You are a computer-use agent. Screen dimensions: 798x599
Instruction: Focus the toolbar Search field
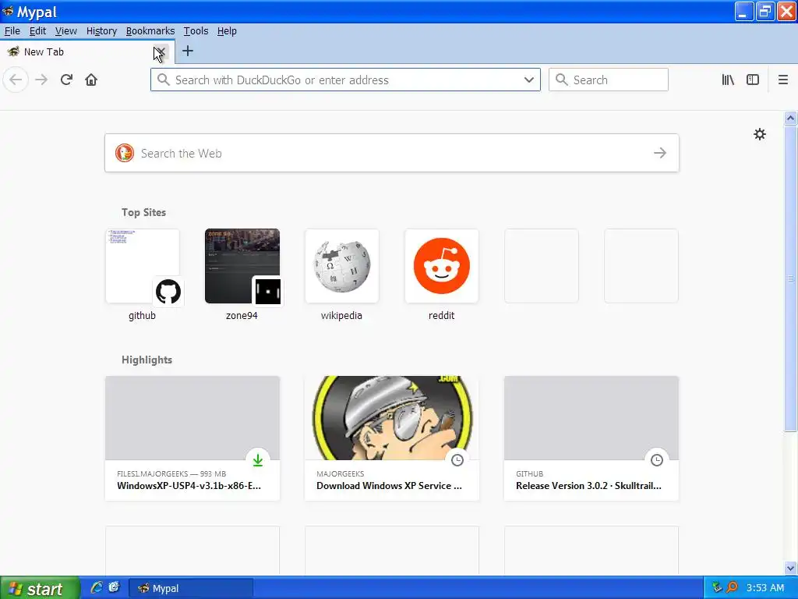click(608, 80)
